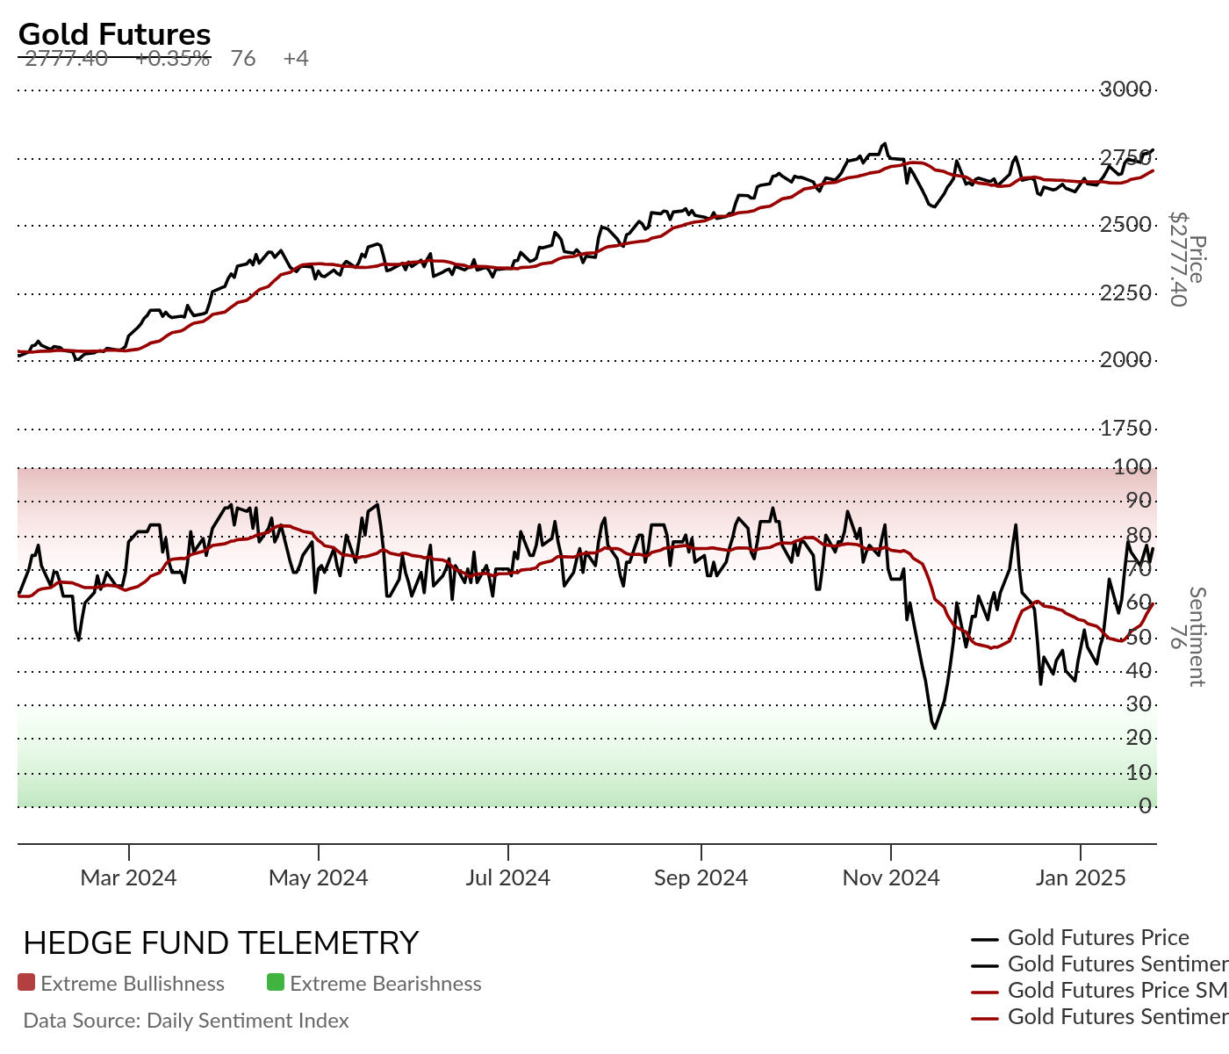Click the green Extreme Bearishness swatch
1229x1054 pixels.
coord(276,983)
